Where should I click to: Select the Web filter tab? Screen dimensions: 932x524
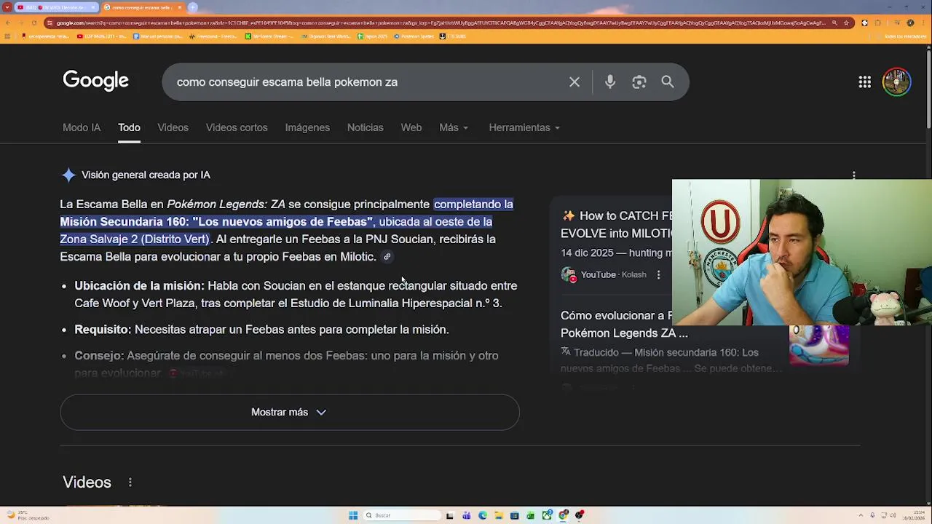click(411, 127)
